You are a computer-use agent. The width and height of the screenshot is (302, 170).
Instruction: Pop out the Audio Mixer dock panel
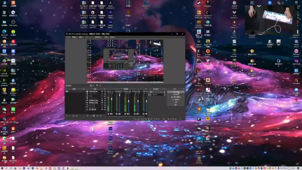pyautogui.click(x=146, y=89)
